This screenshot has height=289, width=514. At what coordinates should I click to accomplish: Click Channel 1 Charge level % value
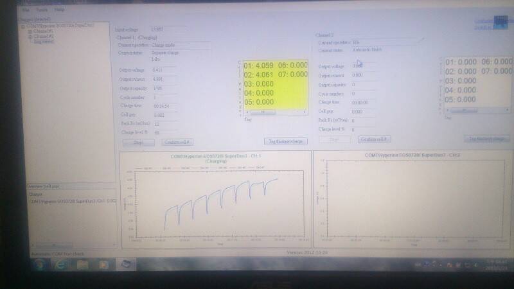[166, 133]
